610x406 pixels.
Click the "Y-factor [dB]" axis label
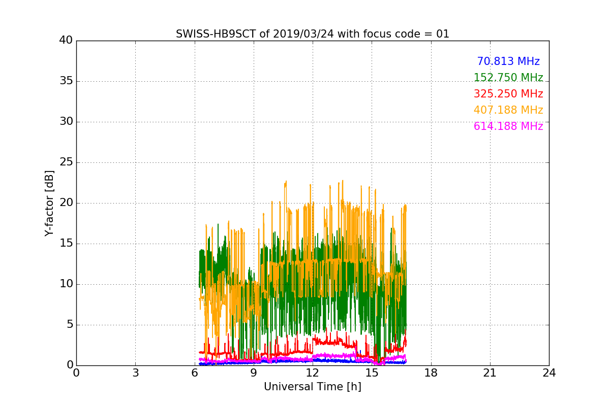[x=49, y=203]
